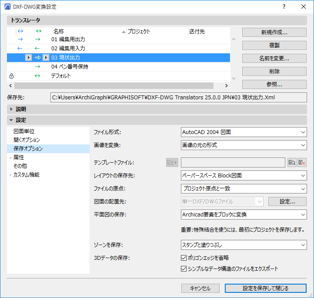Expand the 属性 tree item
The width and height of the screenshot is (314, 298).
tap(10, 157)
